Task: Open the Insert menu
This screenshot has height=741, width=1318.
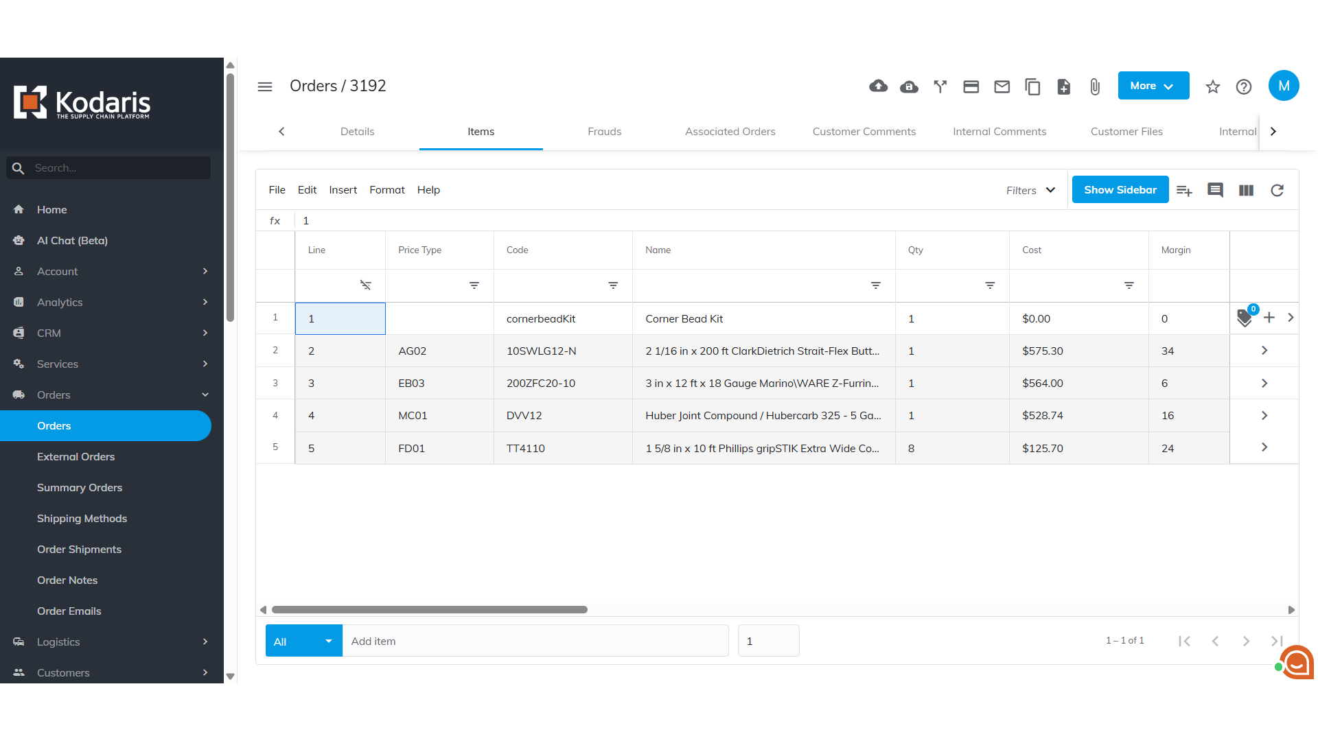Action: coord(343,190)
